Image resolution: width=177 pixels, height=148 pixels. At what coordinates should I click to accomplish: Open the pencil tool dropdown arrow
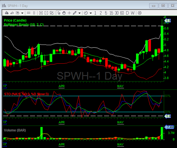click(79, 13)
